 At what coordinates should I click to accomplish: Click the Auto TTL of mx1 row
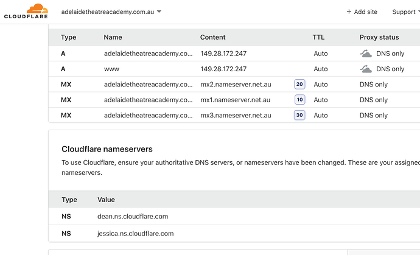point(321,100)
